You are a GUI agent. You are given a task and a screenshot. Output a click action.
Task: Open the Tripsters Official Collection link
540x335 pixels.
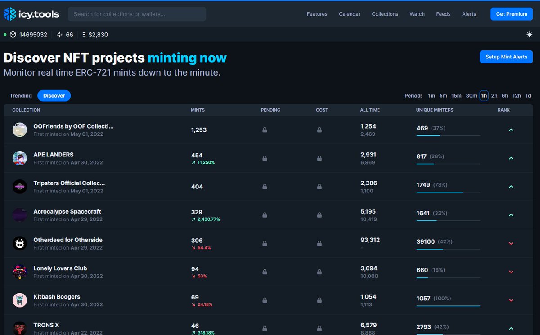coord(69,183)
